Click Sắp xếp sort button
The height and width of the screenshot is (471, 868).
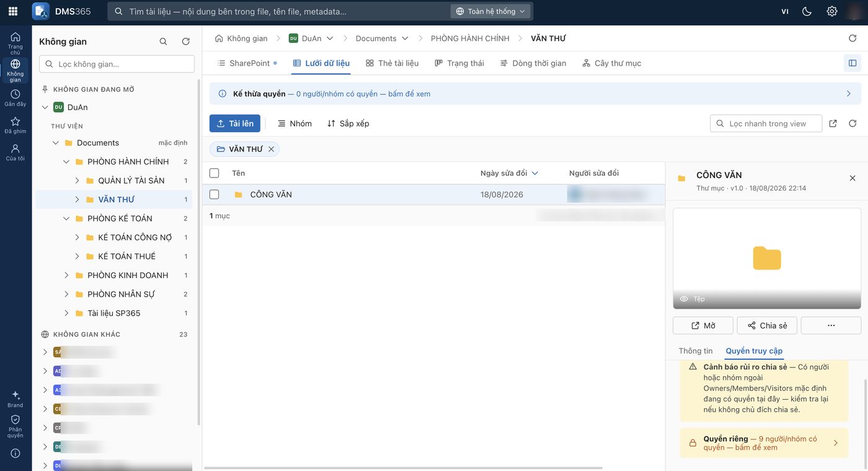click(348, 123)
